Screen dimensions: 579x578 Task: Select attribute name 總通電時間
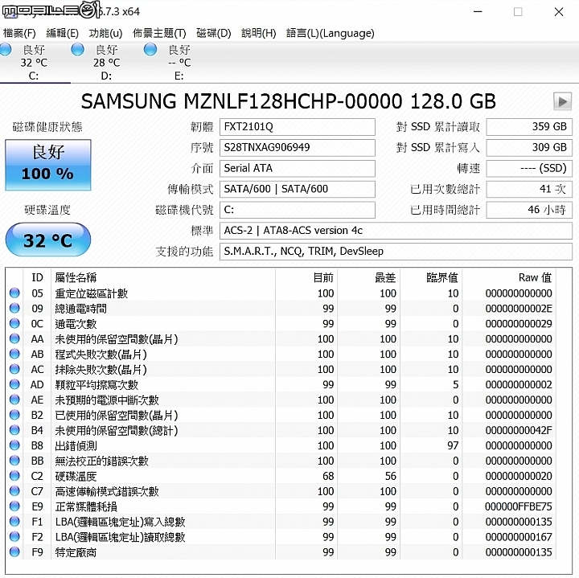click(x=81, y=309)
